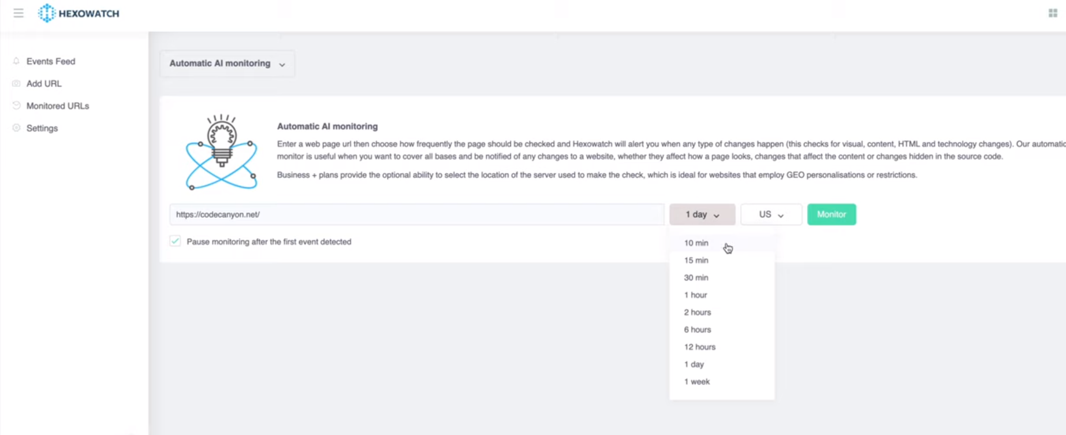The width and height of the screenshot is (1066, 435).
Task: Open Monitored URLs page link
Action: [x=58, y=106]
